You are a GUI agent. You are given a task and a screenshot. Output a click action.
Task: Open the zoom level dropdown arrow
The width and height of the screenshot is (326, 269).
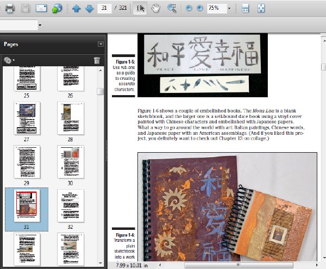click(229, 9)
